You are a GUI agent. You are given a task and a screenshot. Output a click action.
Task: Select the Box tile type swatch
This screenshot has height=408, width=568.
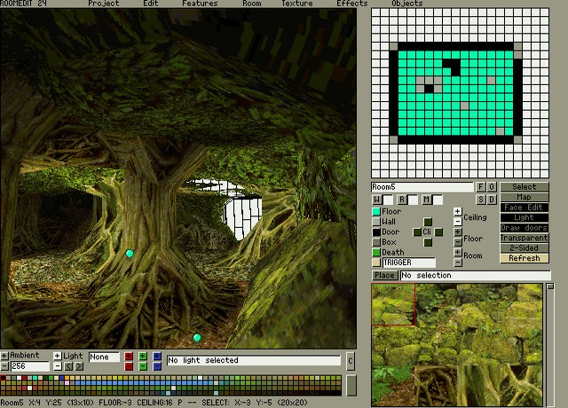point(376,242)
